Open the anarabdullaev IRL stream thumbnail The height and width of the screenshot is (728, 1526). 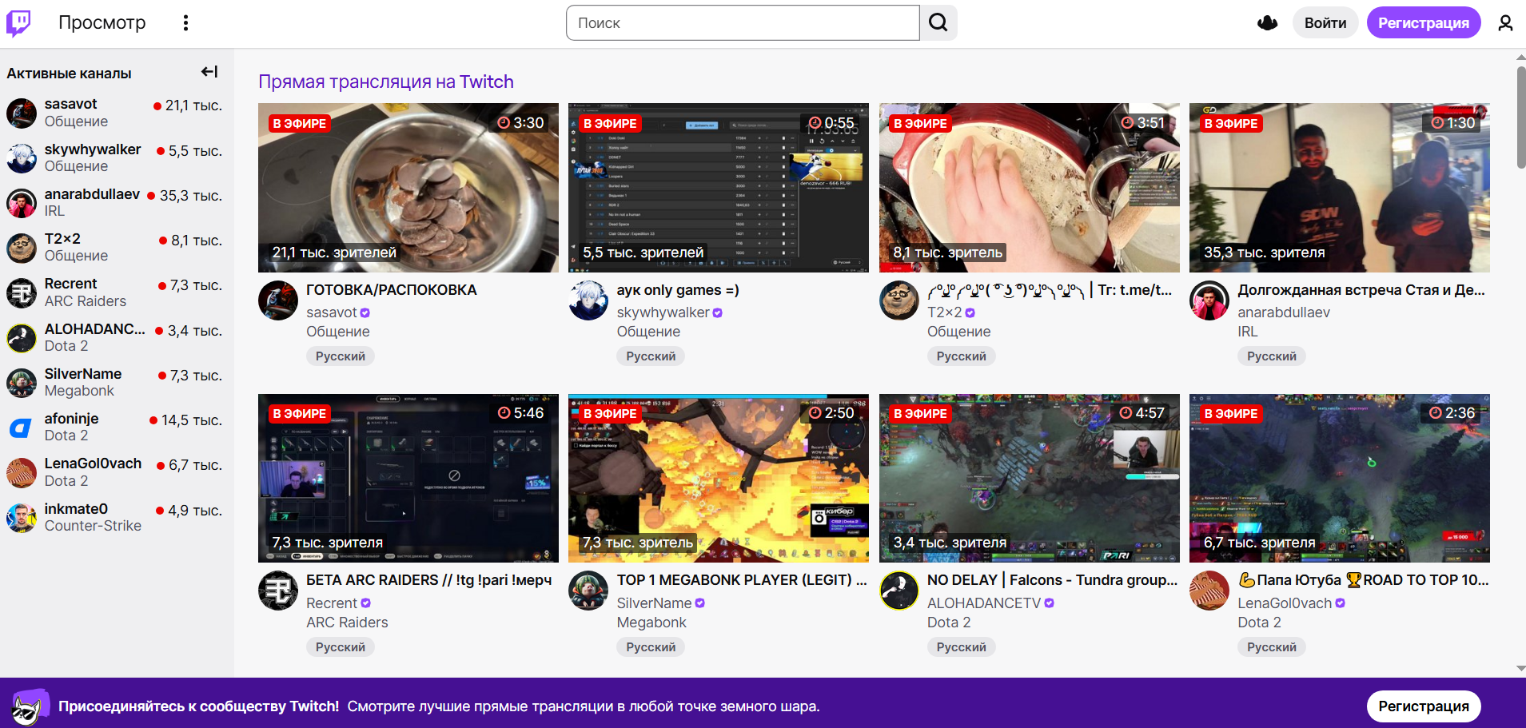tap(1340, 188)
